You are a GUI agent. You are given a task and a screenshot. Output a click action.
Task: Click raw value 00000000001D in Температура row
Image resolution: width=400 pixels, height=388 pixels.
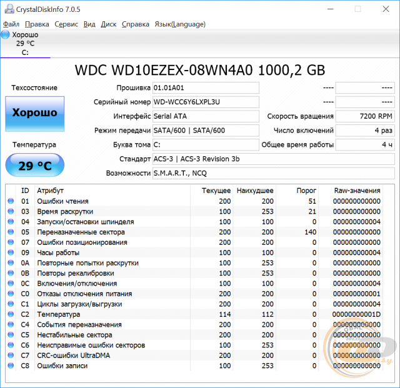click(356, 314)
